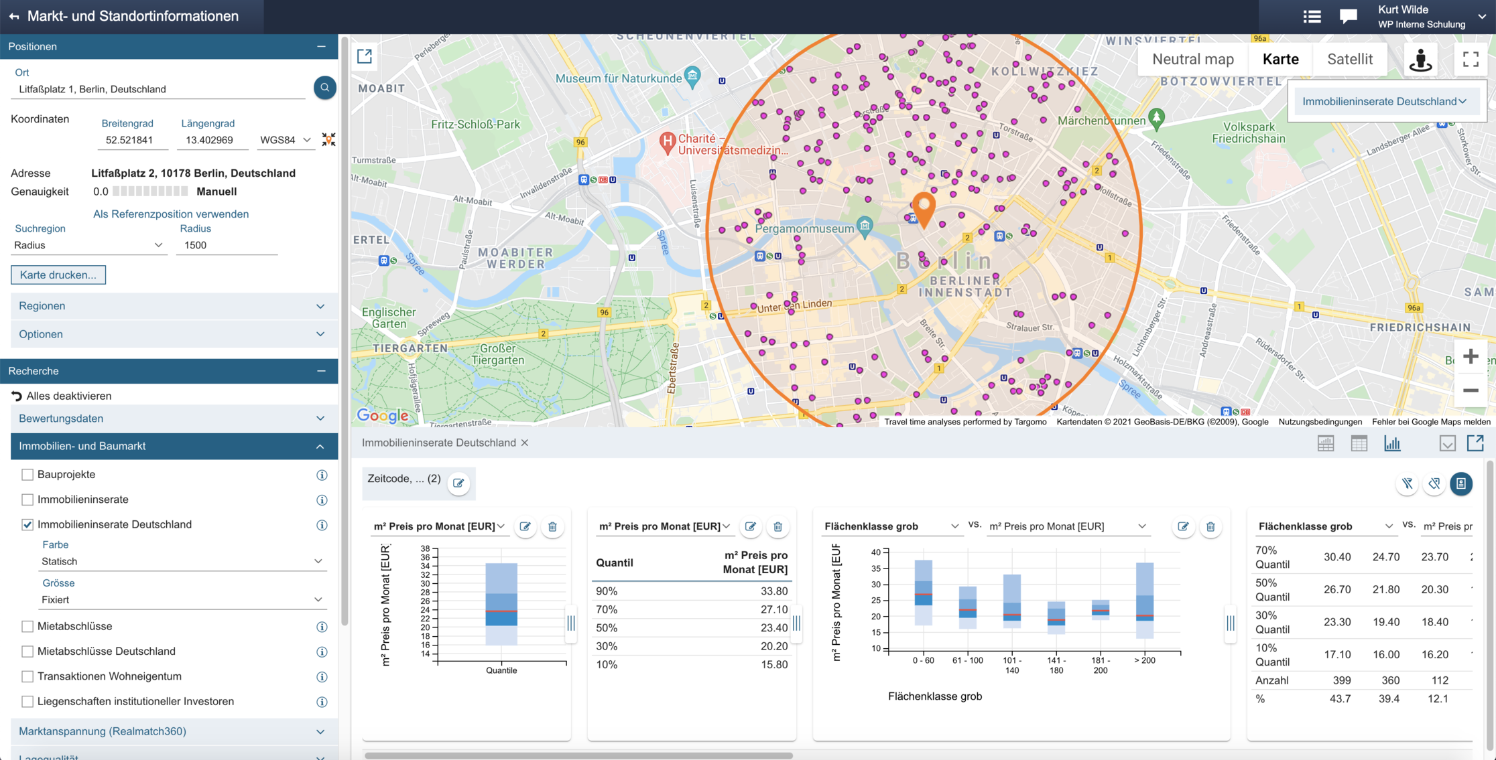Open Immobilieninserate Deutschland info icon
Viewport: 1496px width, 760px height.
tap(322, 525)
